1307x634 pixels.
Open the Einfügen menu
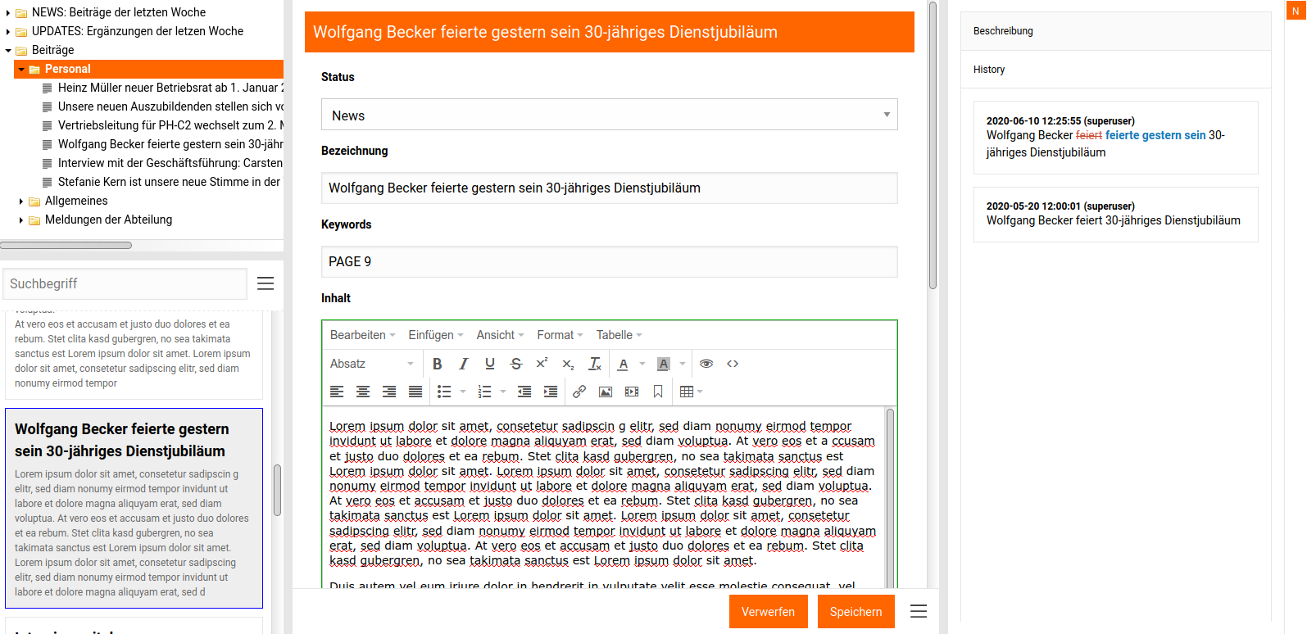point(435,335)
